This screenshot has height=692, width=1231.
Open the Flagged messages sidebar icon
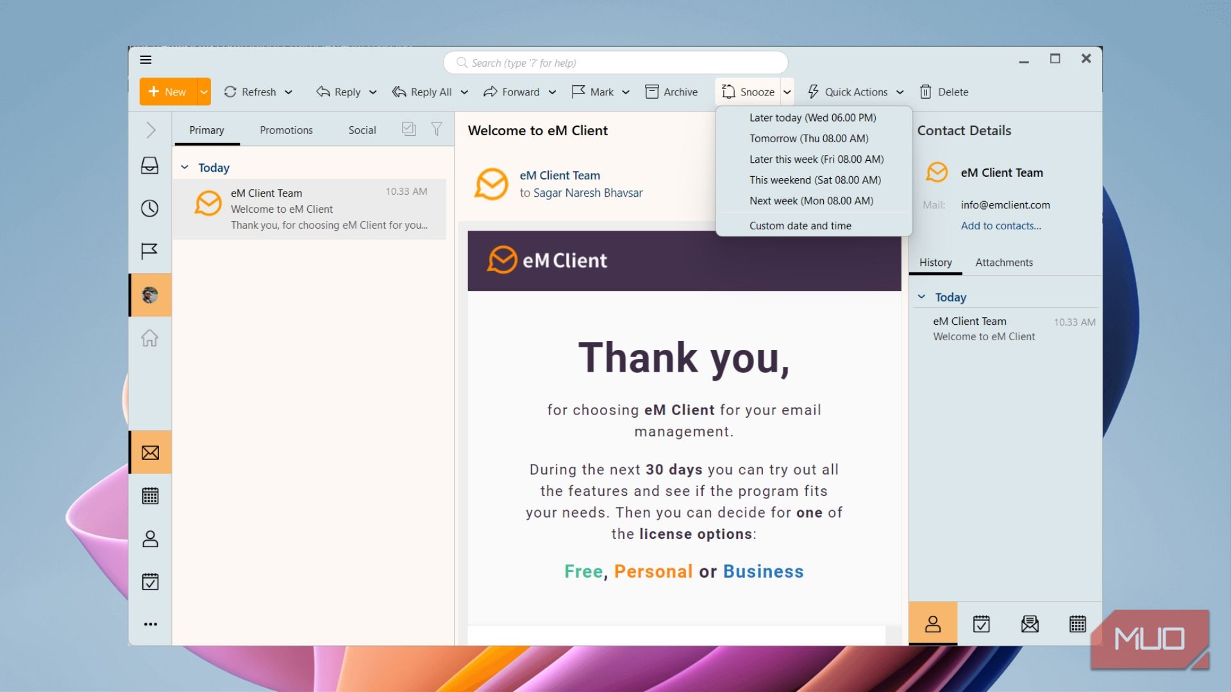pyautogui.click(x=150, y=251)
